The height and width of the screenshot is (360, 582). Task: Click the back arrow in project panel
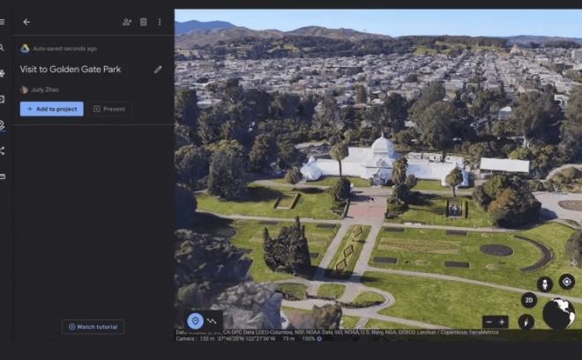click(x=26, y=22)
